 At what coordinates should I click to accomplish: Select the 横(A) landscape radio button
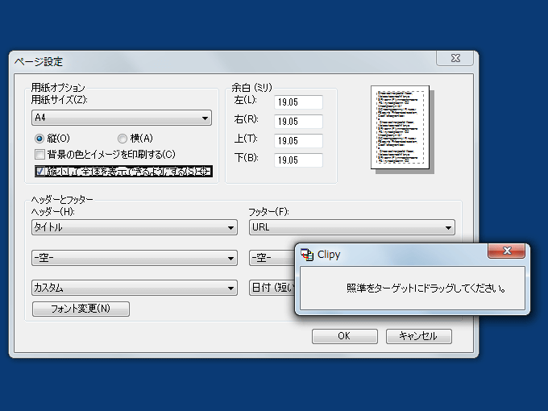(122, 139)
